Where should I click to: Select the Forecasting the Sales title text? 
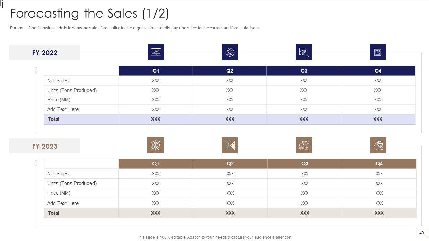point(89,14)
